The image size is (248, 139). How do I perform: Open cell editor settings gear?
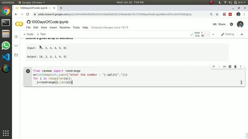[x=230, y=67]
